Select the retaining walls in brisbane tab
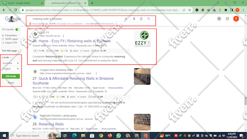The image size is (247, 139). [66, 3]
